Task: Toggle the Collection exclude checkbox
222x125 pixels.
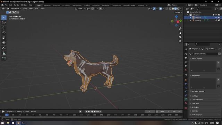Action: [x=214, y=15]
